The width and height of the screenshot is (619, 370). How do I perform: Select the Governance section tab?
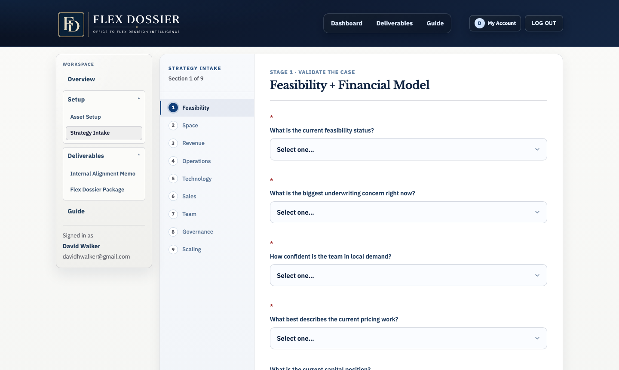tap(207, 231)
